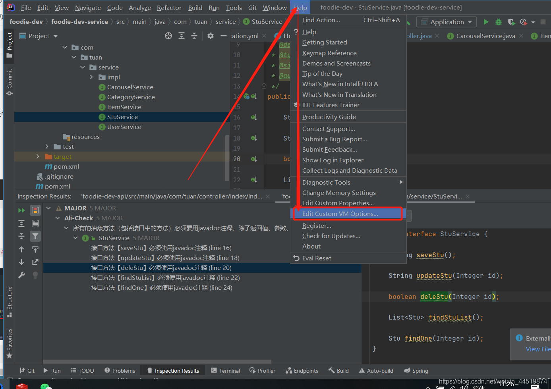
Task: Click the Debug bug icon
Action: point(498,22)
